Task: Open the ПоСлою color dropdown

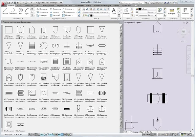Action: (147, 9)
